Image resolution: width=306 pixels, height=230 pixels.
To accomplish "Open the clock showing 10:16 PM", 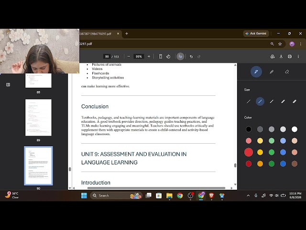I will 295,195.
